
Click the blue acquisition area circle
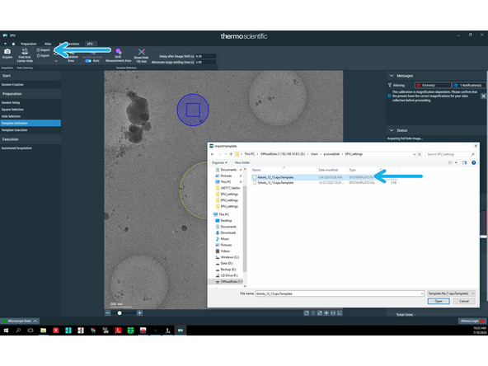click(193, 110)
